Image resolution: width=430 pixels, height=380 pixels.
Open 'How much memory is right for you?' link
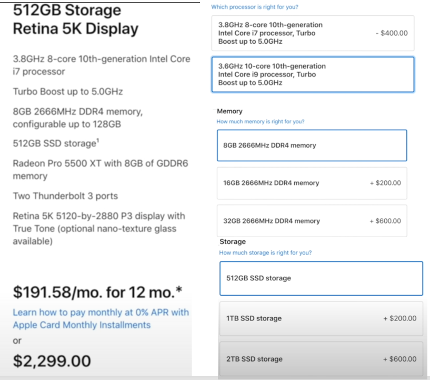click(x=261, y=121)
